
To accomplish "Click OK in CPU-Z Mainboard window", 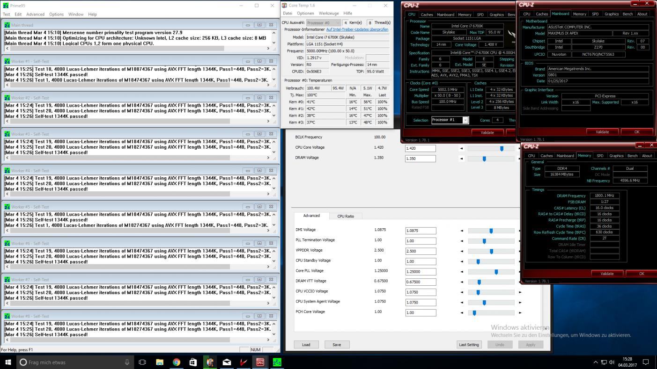I will [x=637, y=132].
